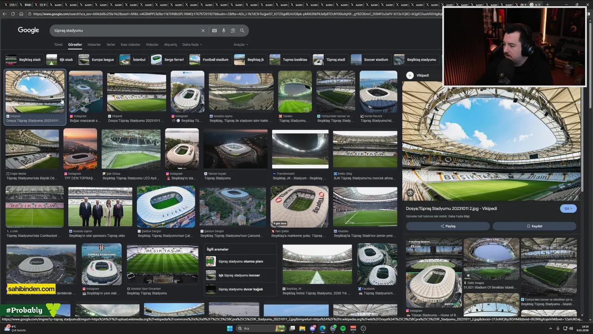Click the Kaydet save button

click(534, 226)
